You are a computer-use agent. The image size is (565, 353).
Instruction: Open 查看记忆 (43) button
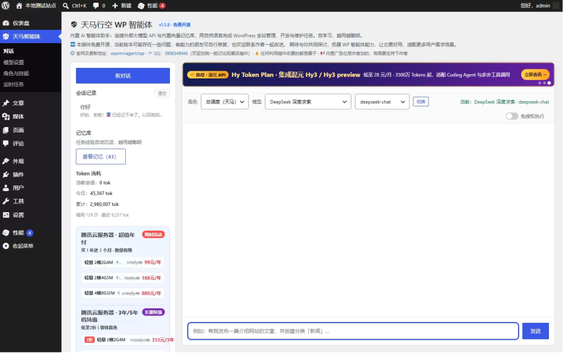tap(102, 157)
